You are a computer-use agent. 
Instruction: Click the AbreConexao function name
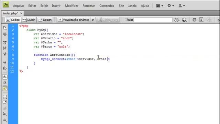coord(60,55)
